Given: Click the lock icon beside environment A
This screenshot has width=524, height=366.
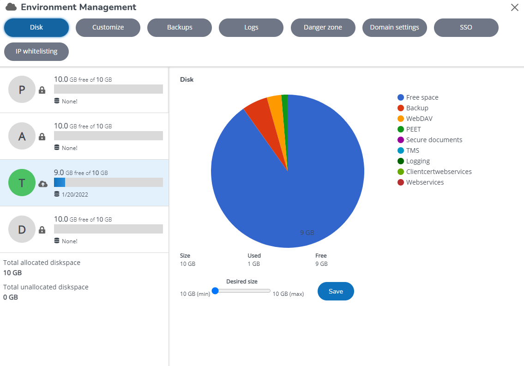Looking at the screenshot, I should pos(42,137).
